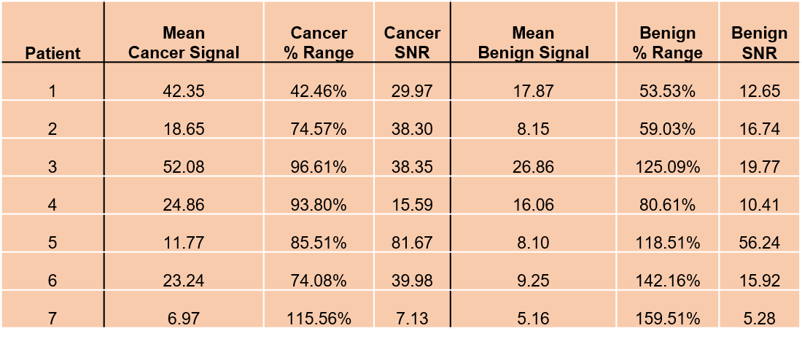Select the 118.51% benign range cell
This screenshot has height=339, width=802.
coord(667,243)
